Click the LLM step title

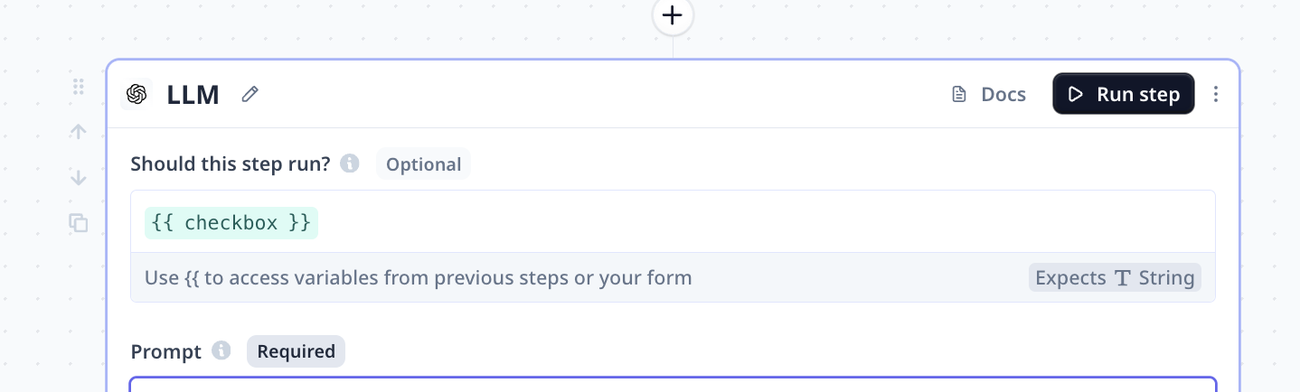click(x=193, y=94)
